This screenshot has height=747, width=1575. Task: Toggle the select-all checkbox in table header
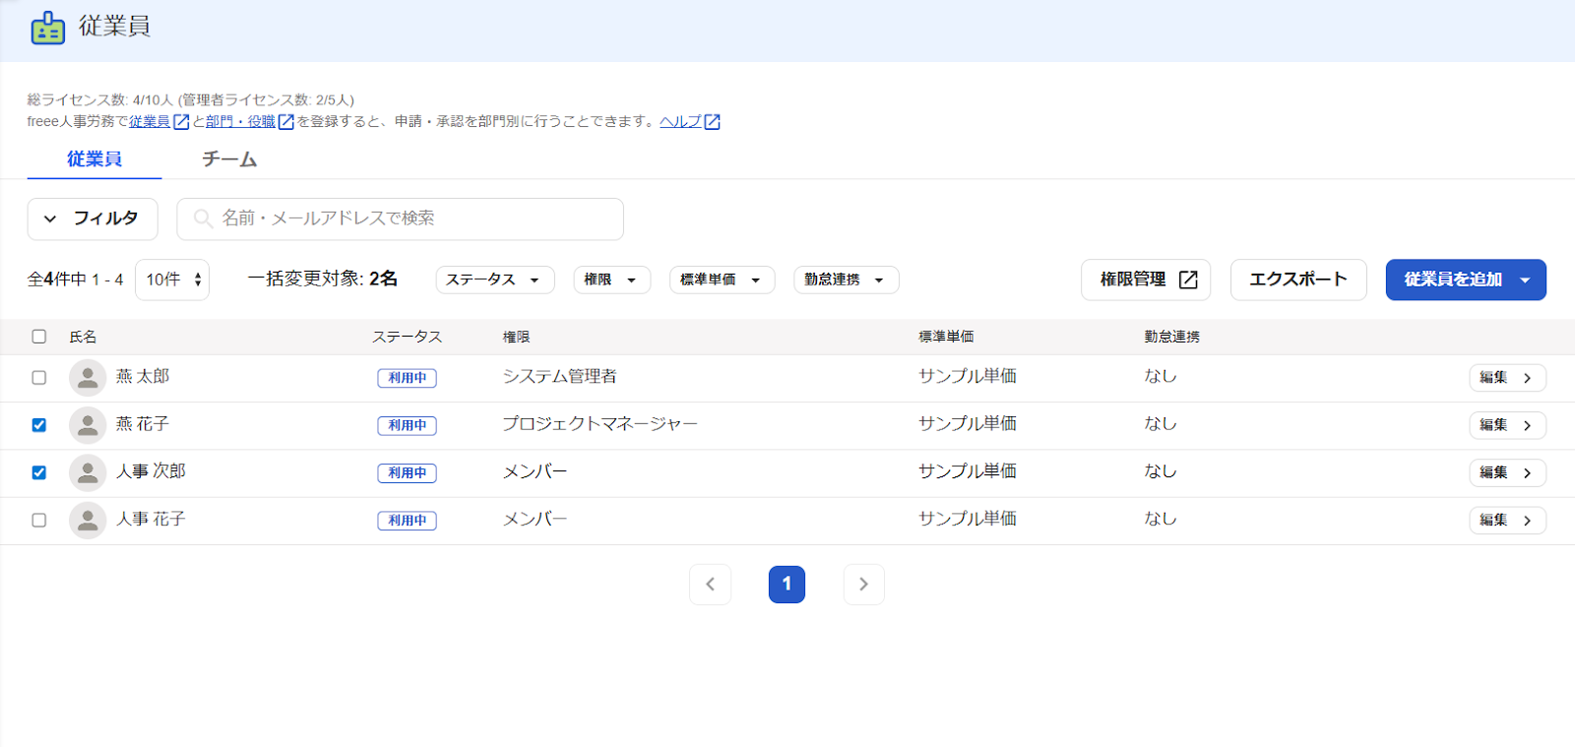[39, 337]
